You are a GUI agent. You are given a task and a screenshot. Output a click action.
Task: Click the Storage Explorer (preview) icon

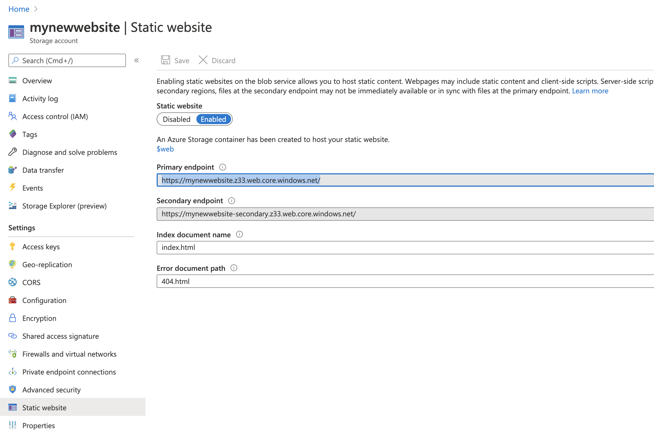tap(13, 206)
